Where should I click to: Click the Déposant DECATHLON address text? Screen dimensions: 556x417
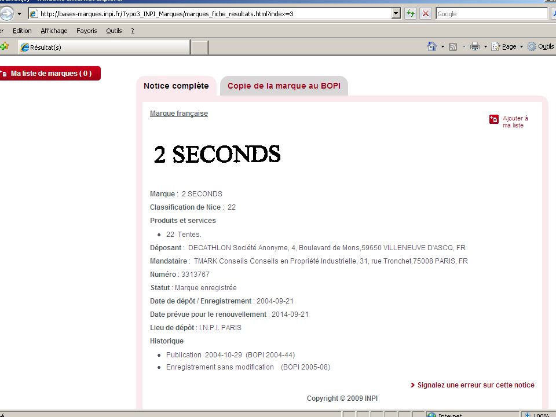(327, 248)
